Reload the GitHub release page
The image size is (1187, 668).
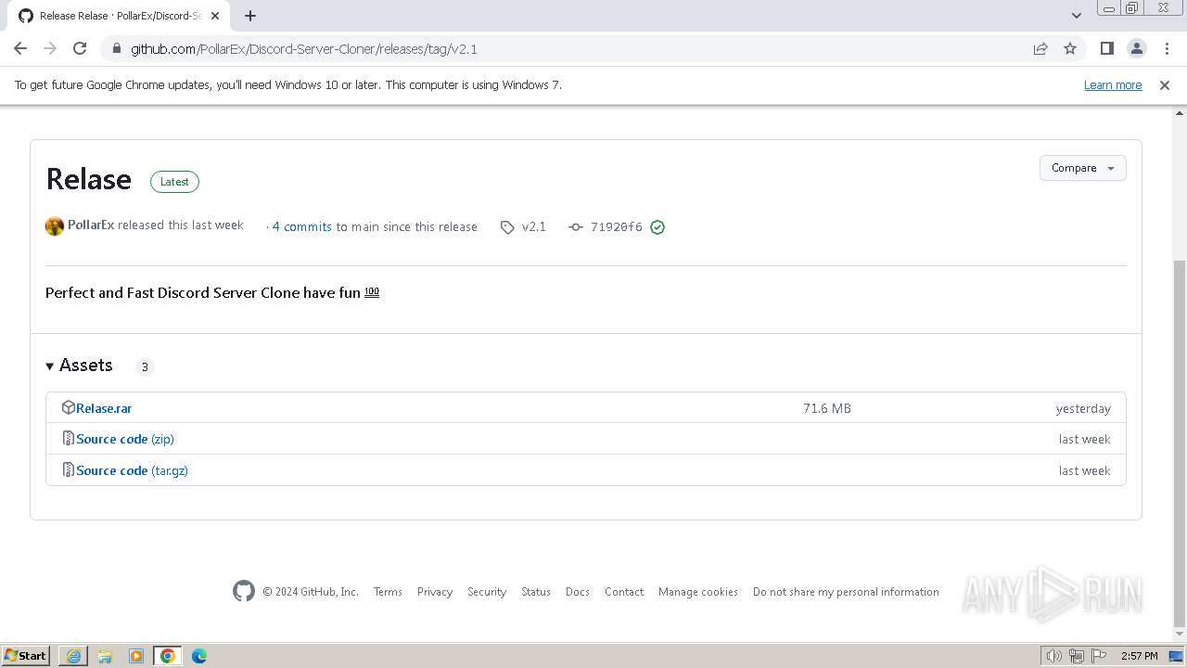80,49
